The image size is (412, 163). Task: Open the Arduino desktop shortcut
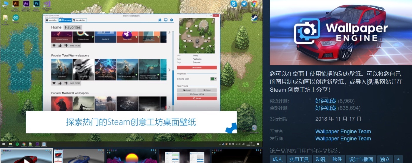click(x=16, y=19)
